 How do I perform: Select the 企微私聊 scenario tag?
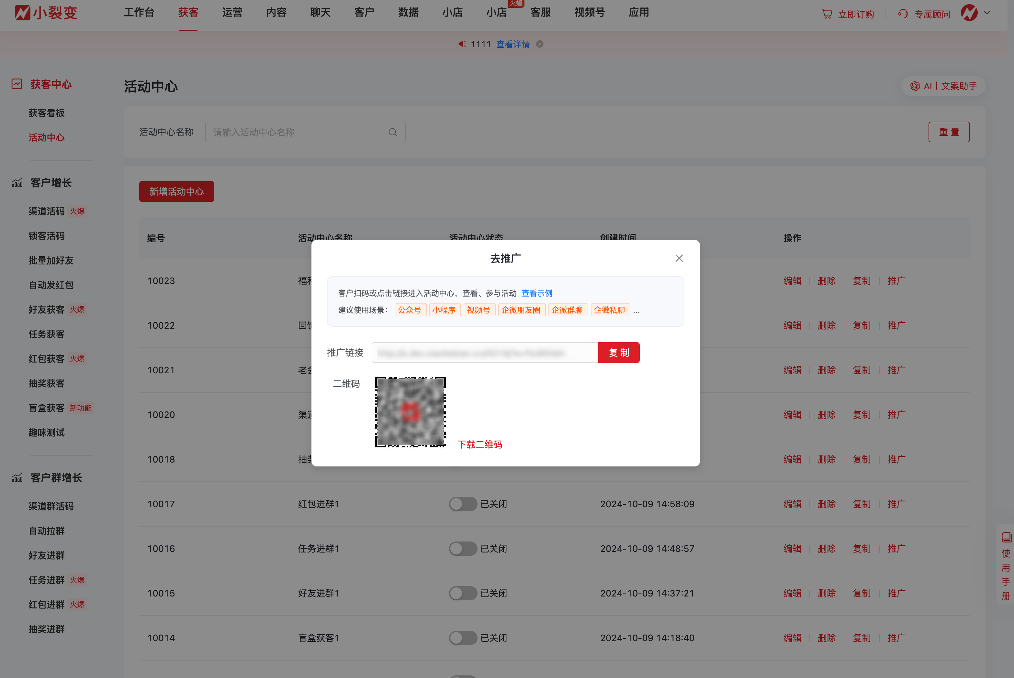(610, 310)
